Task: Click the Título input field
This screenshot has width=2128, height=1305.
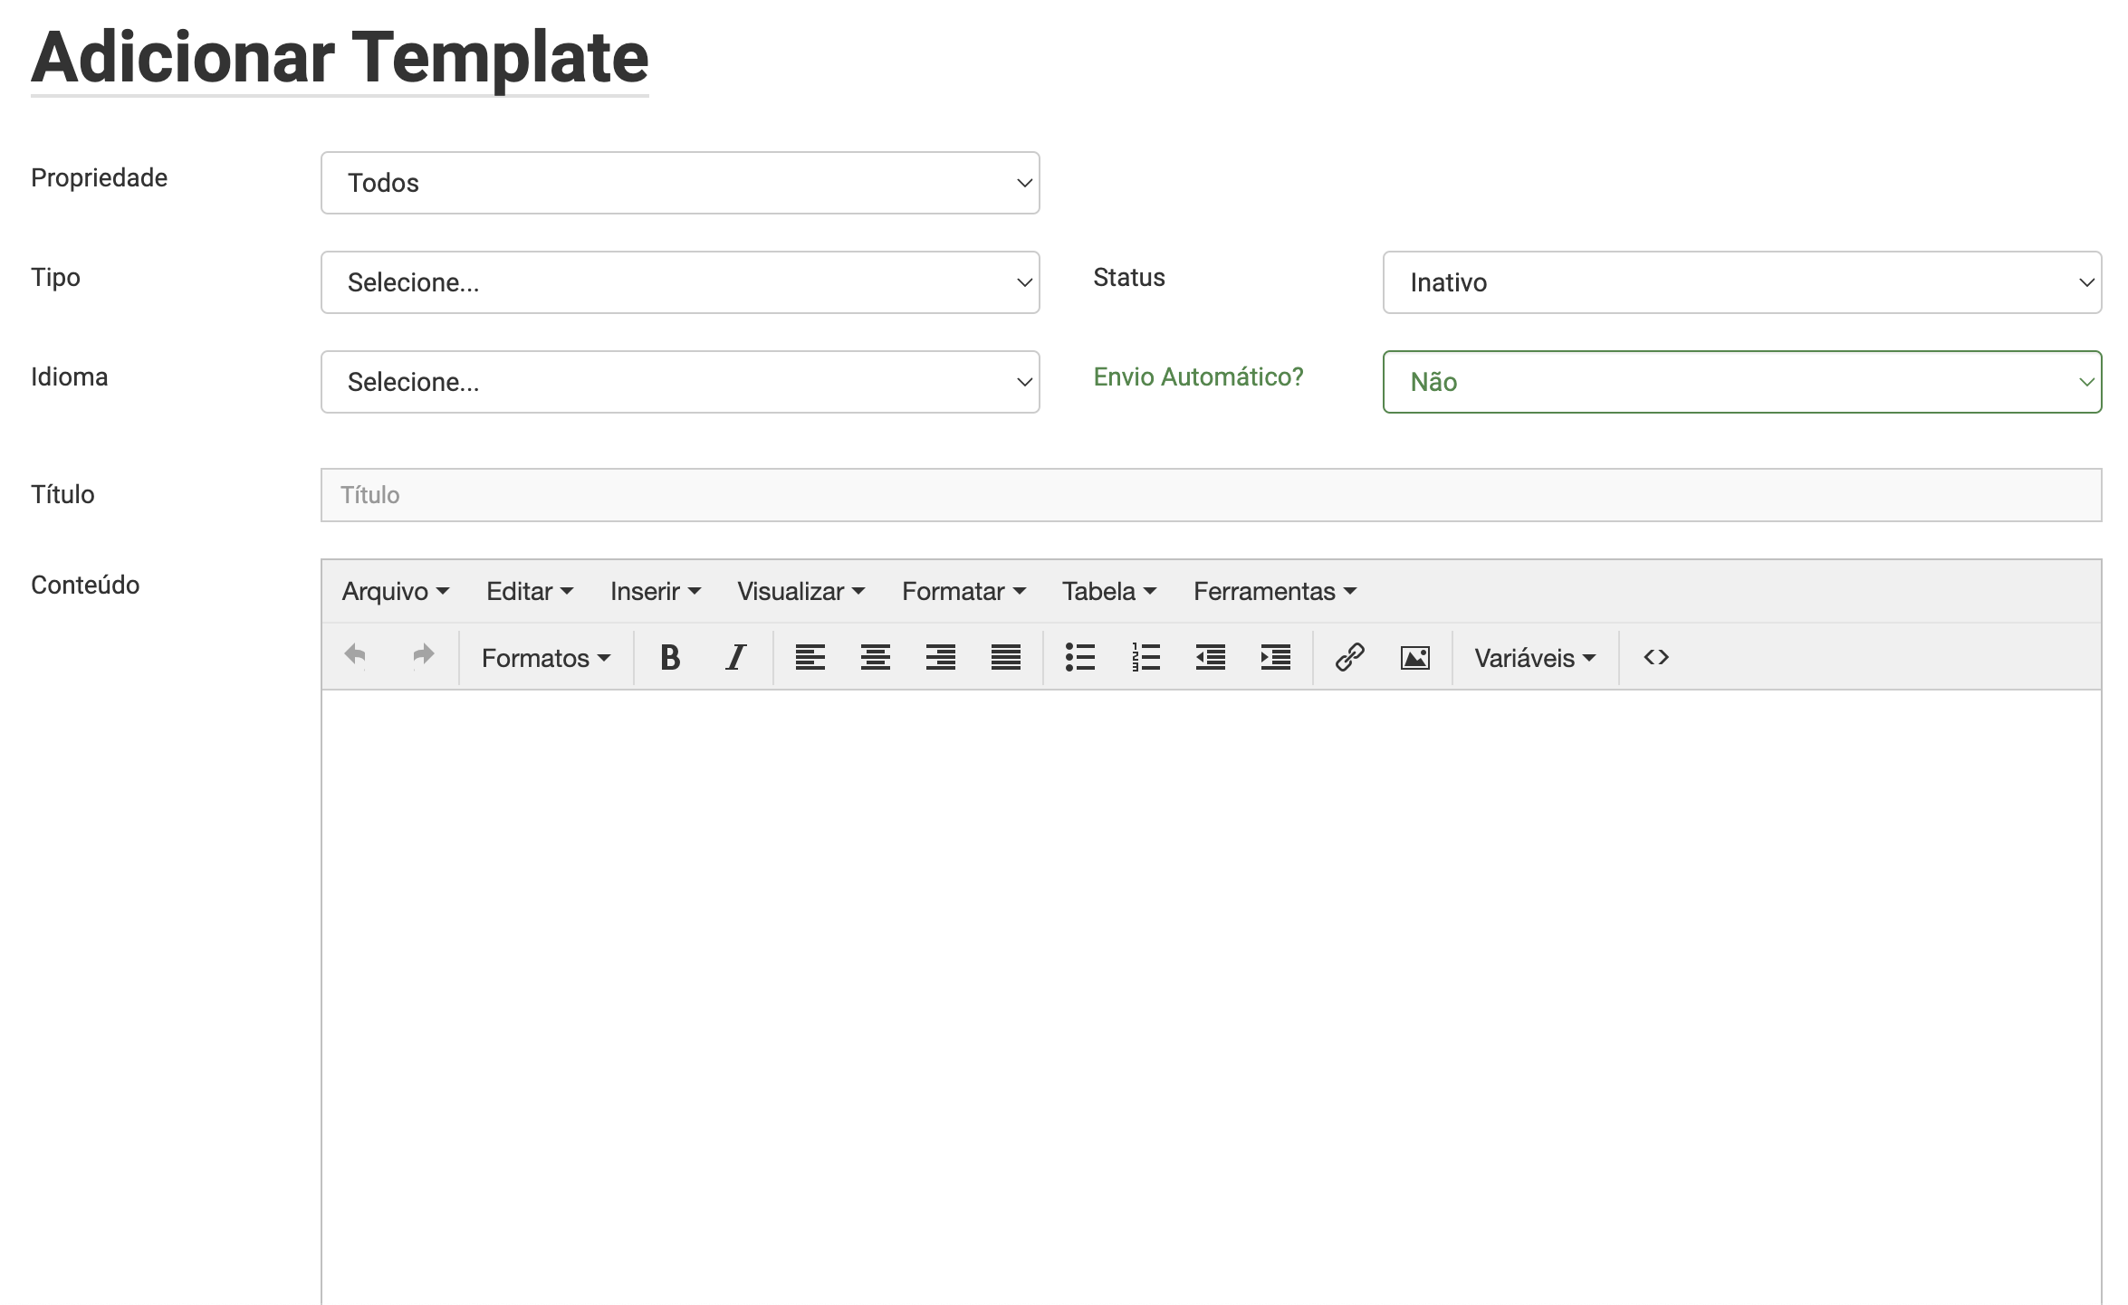Action: click(x=1211, y=495)
